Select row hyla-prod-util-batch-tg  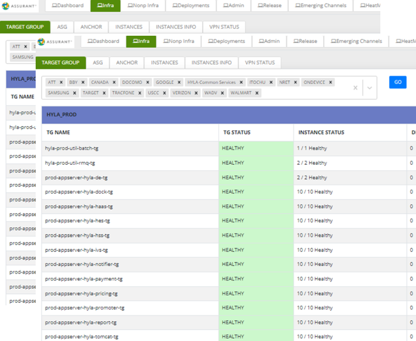[229, 148]
